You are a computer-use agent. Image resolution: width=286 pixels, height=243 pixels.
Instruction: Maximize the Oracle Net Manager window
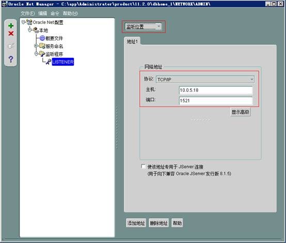point(274,4)
